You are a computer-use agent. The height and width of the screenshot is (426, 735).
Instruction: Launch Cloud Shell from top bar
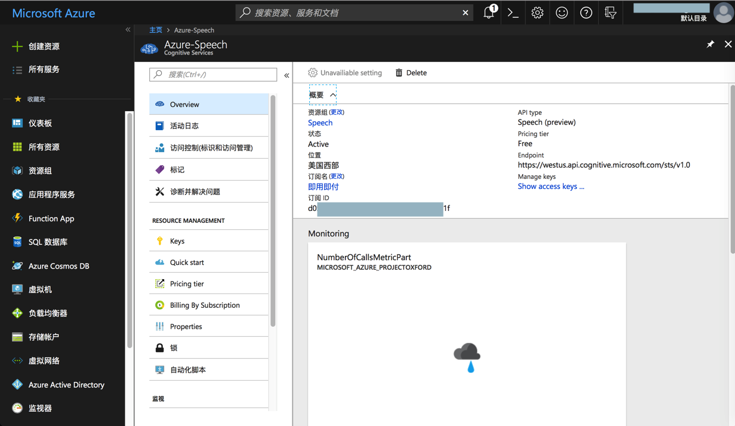click(513, 12)
